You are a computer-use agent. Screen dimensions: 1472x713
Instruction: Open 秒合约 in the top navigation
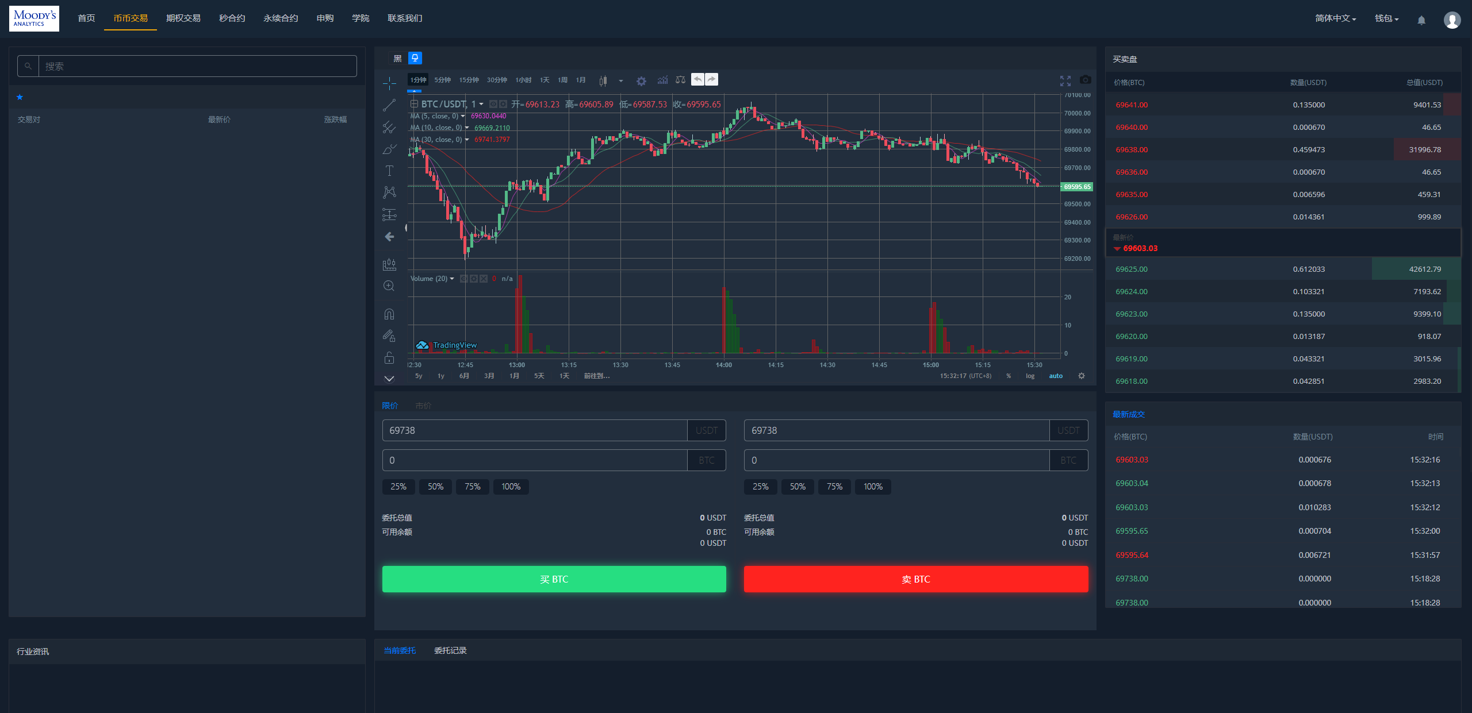tap(232, 18)
